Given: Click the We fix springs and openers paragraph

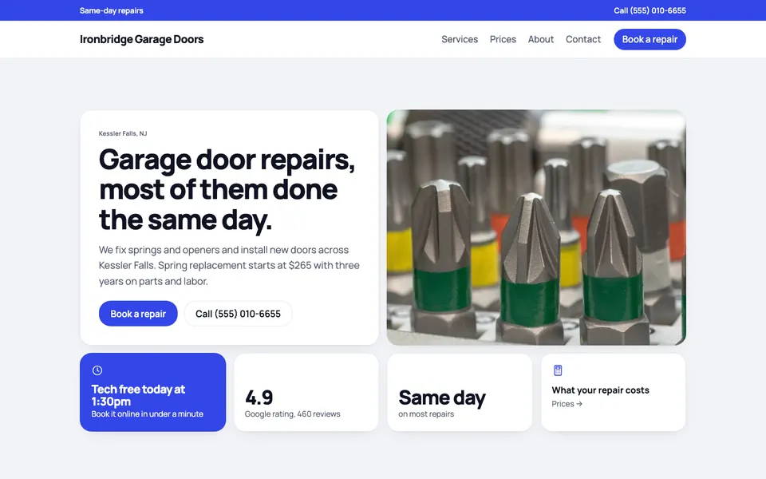Looking at the screenshot, I should coord(229,265).
